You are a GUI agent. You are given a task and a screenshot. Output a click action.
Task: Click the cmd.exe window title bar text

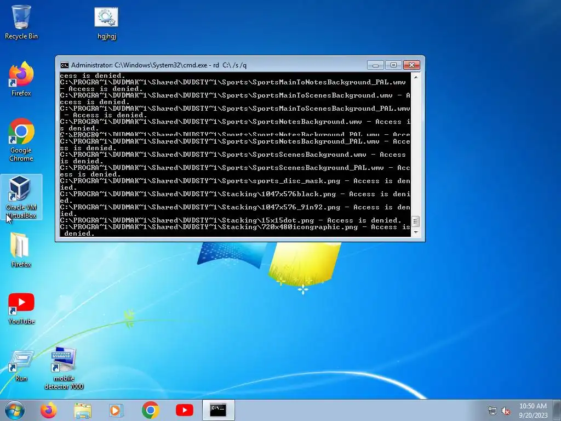point(159,65)
